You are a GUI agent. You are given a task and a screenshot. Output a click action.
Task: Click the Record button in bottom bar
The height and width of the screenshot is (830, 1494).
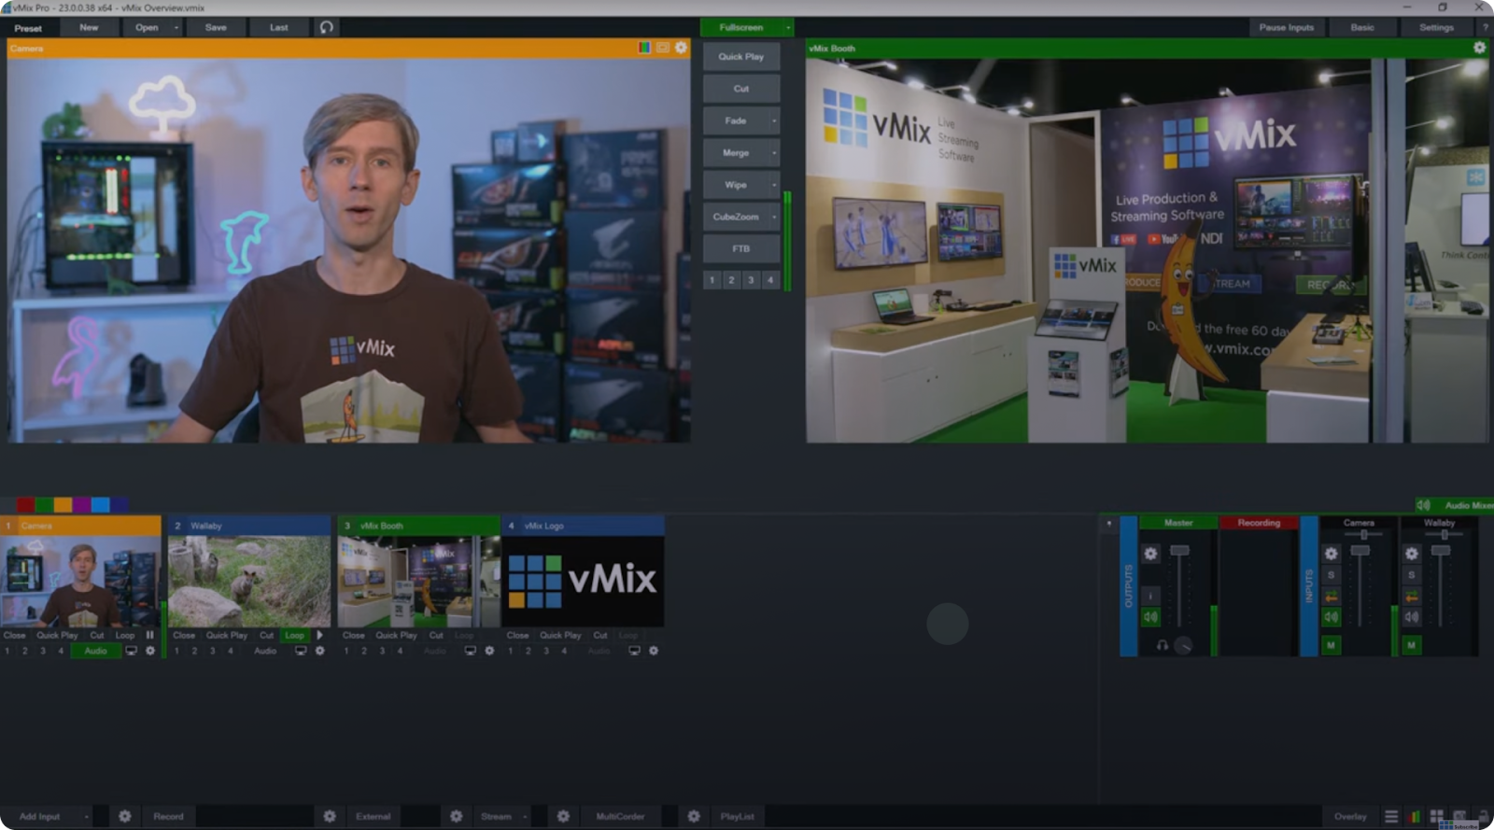coord(168,816)
